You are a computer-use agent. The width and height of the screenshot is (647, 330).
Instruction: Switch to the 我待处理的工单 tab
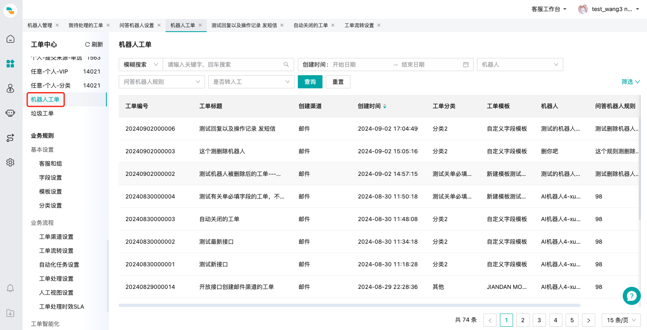click(x=86, y=25)
